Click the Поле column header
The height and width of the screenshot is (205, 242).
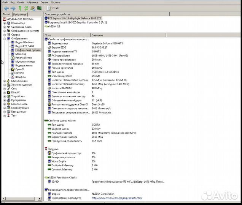pos(48,35)
